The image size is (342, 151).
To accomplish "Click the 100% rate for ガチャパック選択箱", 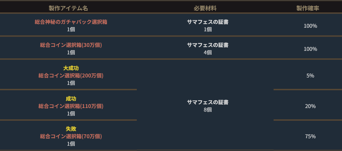I will [310, 26].
